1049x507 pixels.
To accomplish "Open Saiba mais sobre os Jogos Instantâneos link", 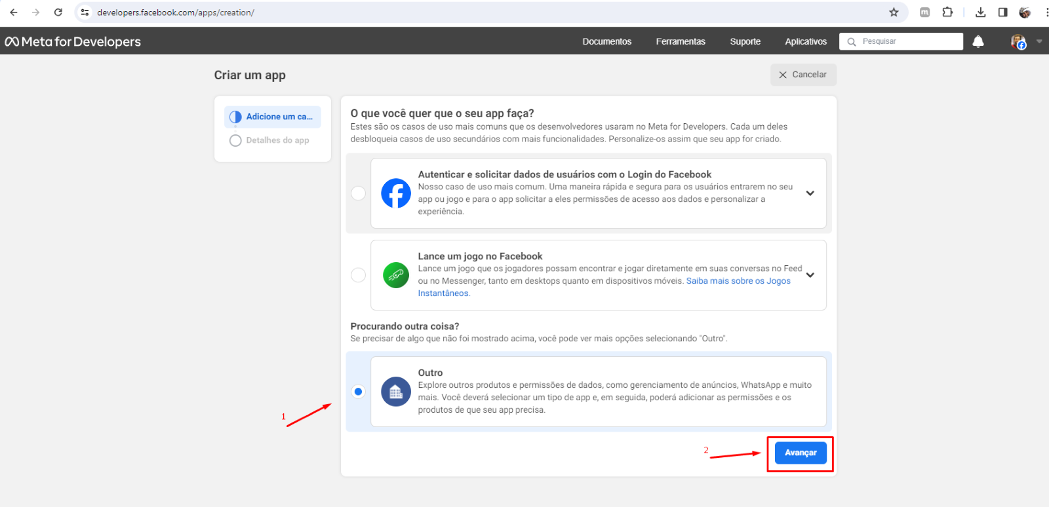I will tap(738, 281).
